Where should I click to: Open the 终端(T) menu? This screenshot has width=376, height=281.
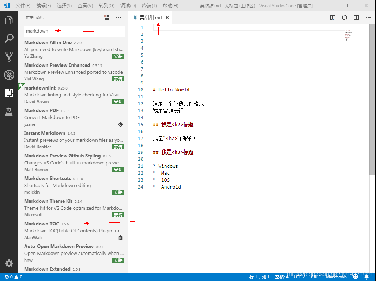coord(149,5)
